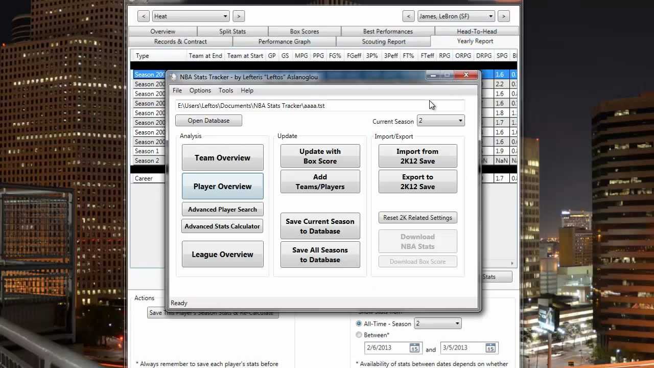
Task: Open Advanced Stats Calculator
Action: click(223, 226)
